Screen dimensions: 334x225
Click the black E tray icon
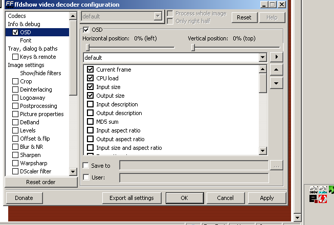pyautogui.click(x=314, y=199)
